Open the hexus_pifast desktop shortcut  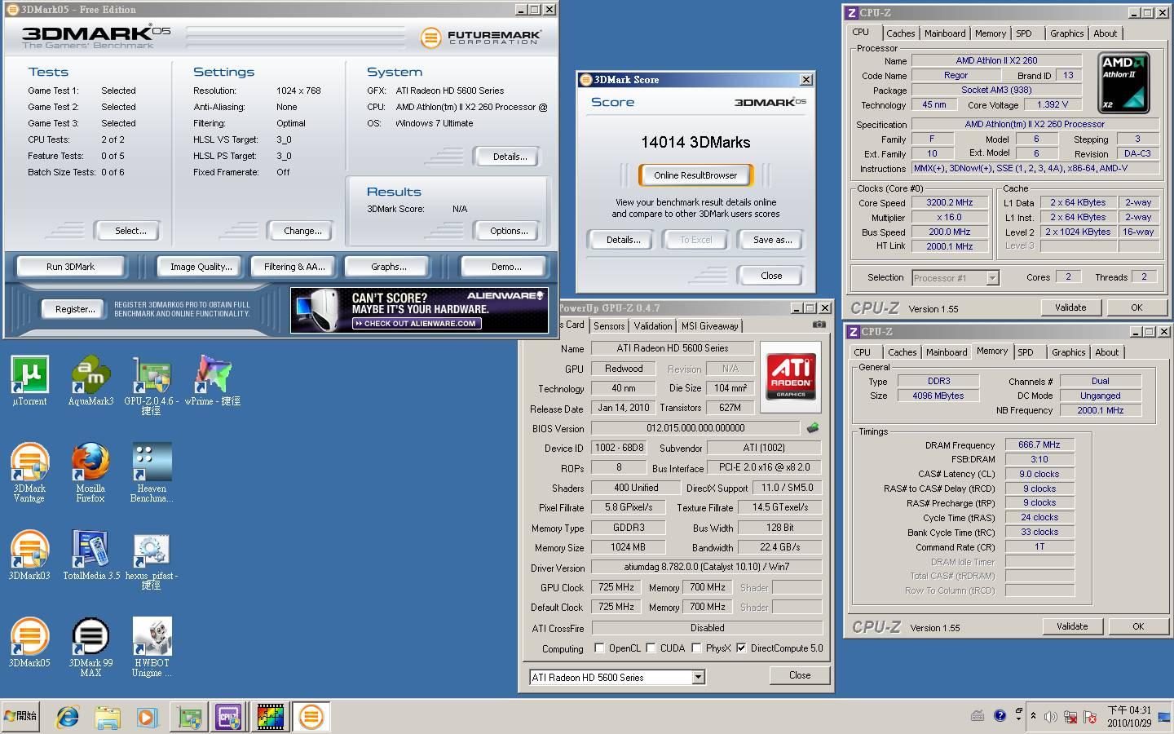pyautogui.click(x=152, y=560)
